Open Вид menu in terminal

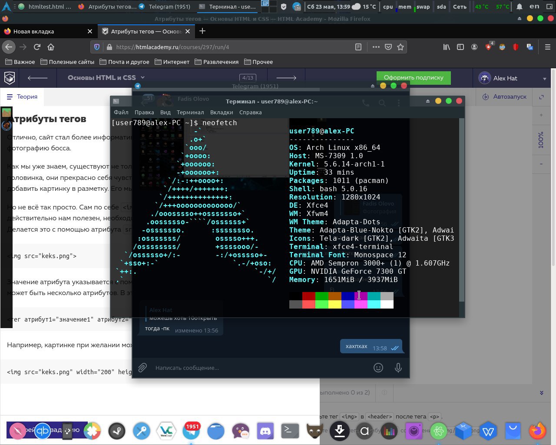click(x=165, y=112)
